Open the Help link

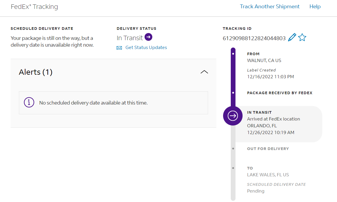click(x=315, y=6)
